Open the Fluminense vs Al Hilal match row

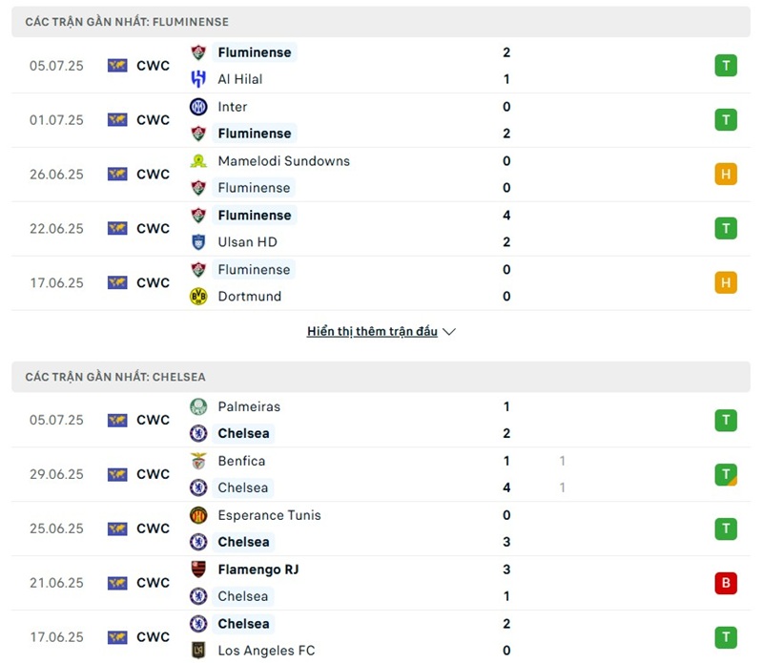381,66
